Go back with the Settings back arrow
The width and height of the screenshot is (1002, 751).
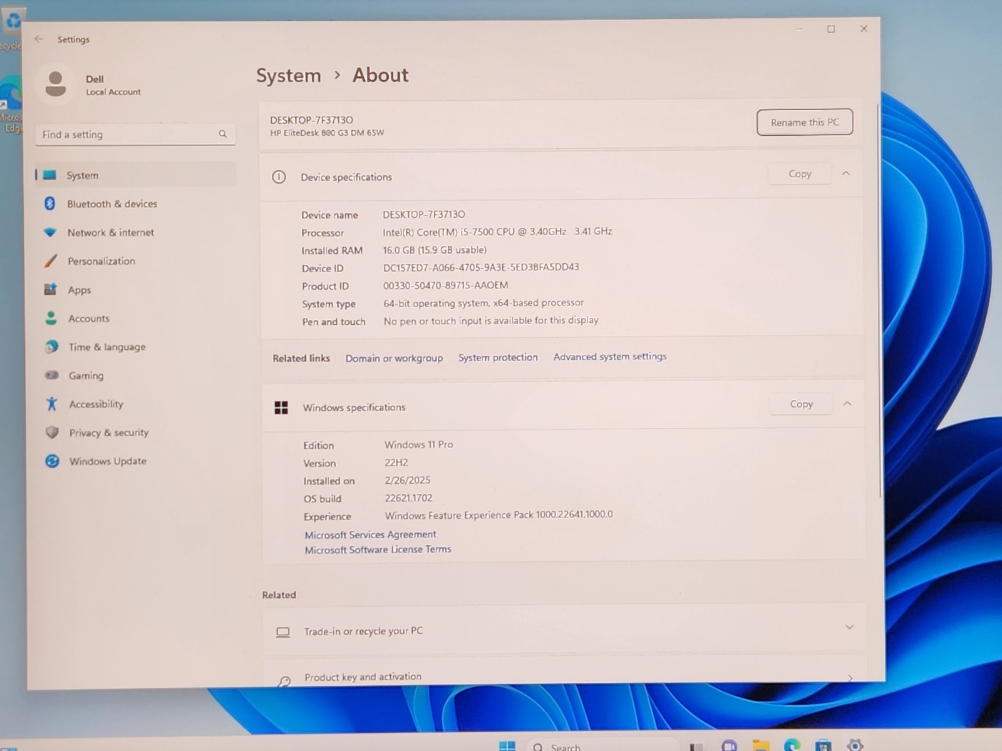click(x=39, y=39)
